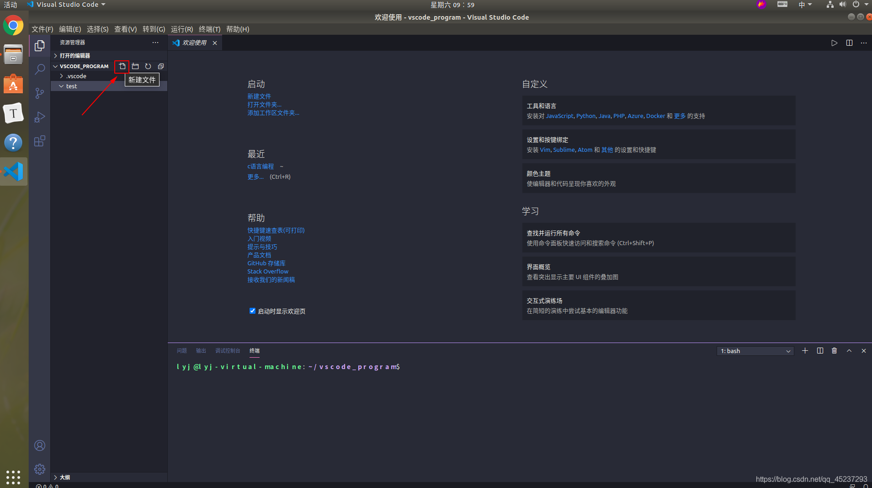This screenshot has height=488, width=872.
Task: Collapse all folders in explorer
Action: [161, 66]
